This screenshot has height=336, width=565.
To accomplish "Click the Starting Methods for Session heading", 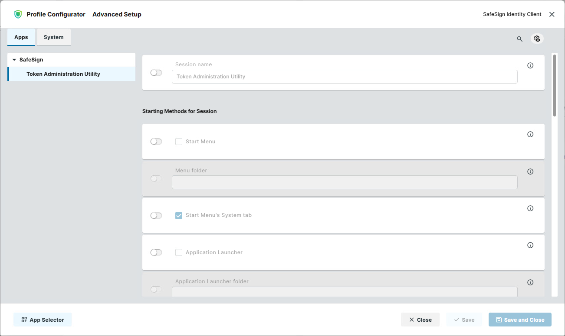I will coord(180,111).
